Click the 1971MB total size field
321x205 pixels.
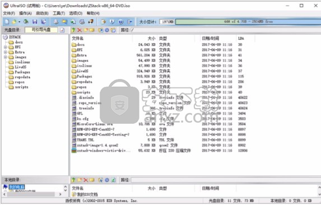coord(167,22)
